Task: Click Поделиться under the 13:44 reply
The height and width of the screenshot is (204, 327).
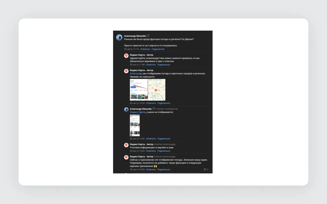Action: pos(164,103)
